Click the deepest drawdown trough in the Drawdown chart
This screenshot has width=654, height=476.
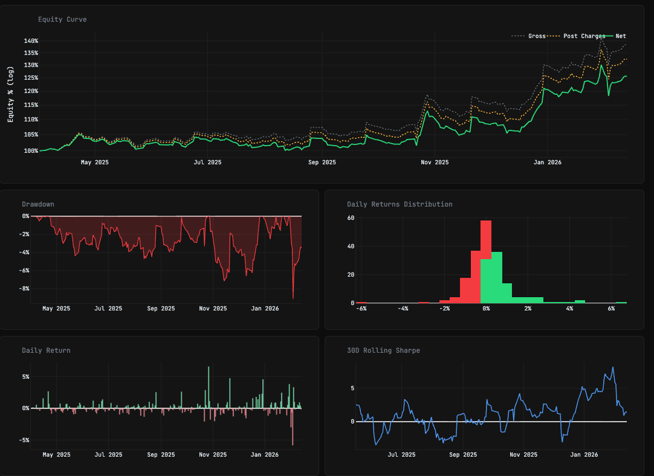click(293, 298)
